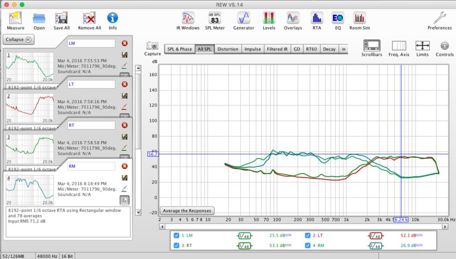Open the Levels tool
This screenshot has width=456, height=259.
coord(269,21)
